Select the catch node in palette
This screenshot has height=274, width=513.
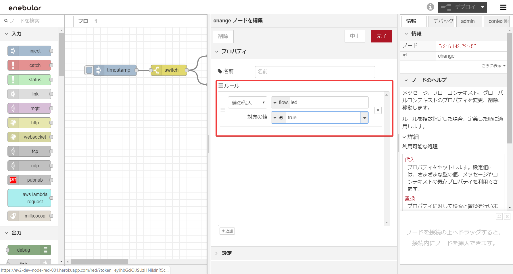tap(30, 65)
